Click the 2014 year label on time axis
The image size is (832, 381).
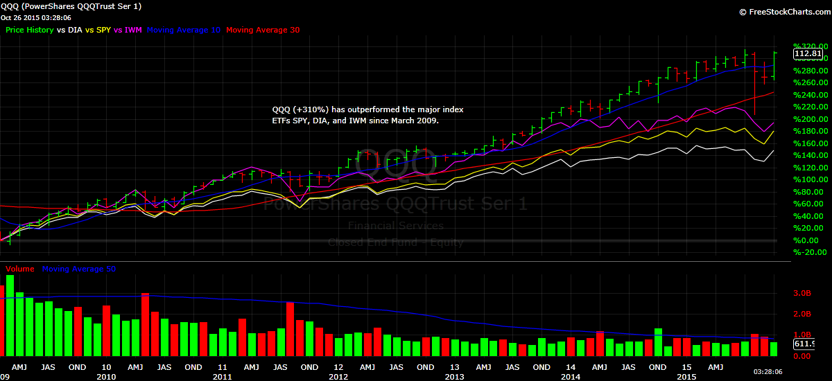click(571, 377)
